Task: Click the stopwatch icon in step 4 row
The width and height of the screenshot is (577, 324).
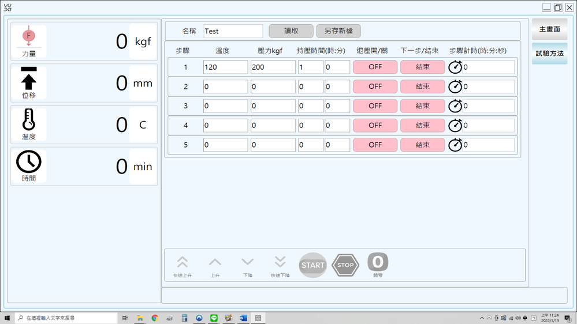Action: pos(455,125)
